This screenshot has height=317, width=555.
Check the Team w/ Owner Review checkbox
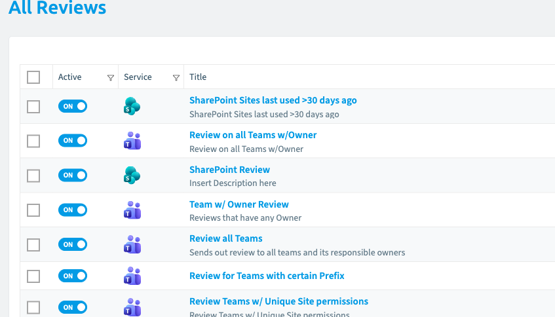click(33, 210)
